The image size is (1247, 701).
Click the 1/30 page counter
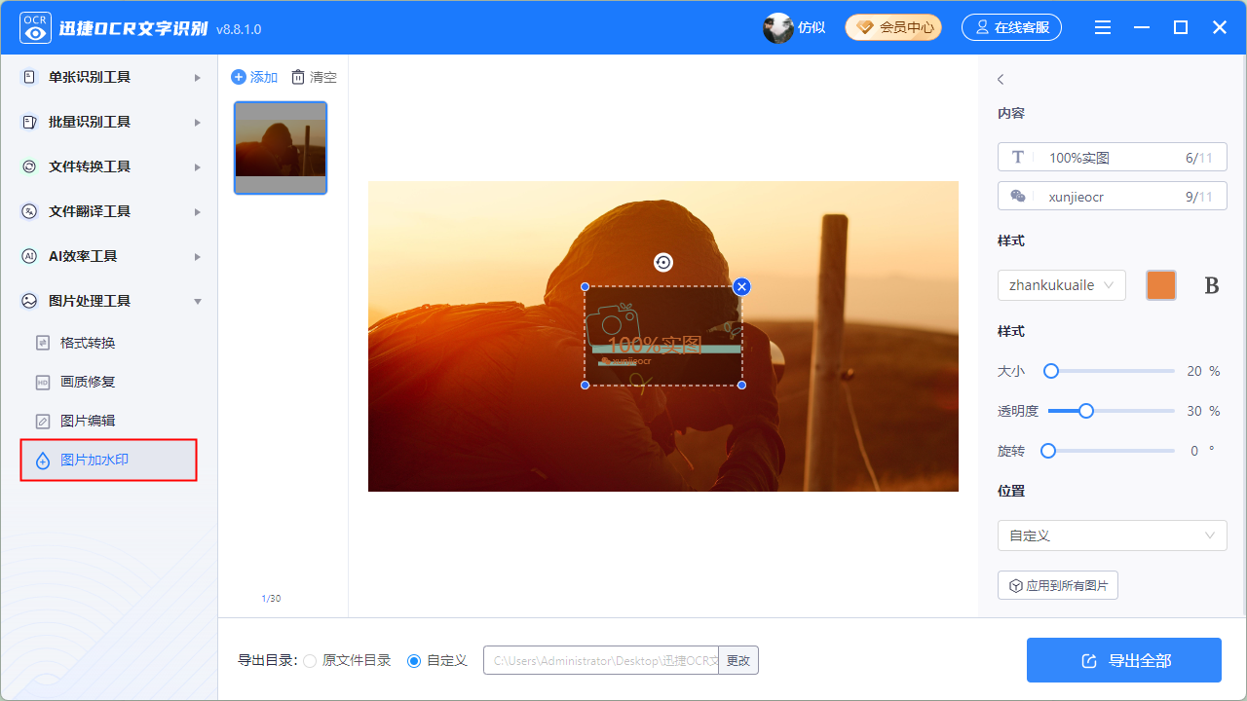(x=272, y=599)
